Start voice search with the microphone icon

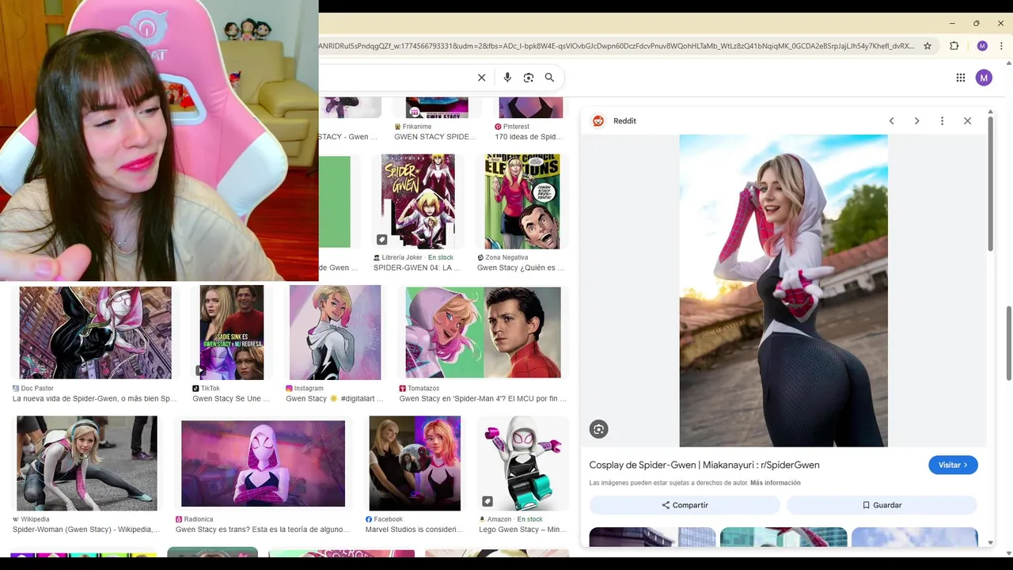tap(507, 78)
